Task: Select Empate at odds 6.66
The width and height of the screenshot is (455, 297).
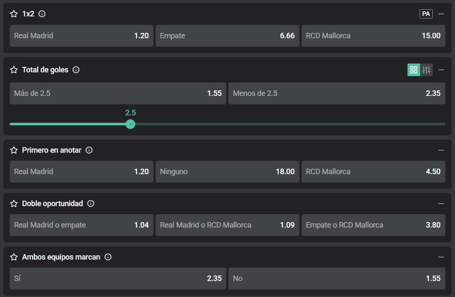Action: point(227,36)
